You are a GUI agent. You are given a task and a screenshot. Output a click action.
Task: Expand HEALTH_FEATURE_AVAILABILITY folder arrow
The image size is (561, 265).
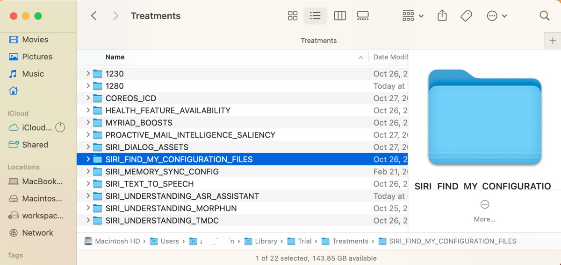tap(88, 111)
